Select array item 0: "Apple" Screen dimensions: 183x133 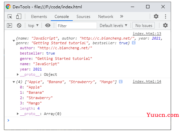(x=31, y=87)
